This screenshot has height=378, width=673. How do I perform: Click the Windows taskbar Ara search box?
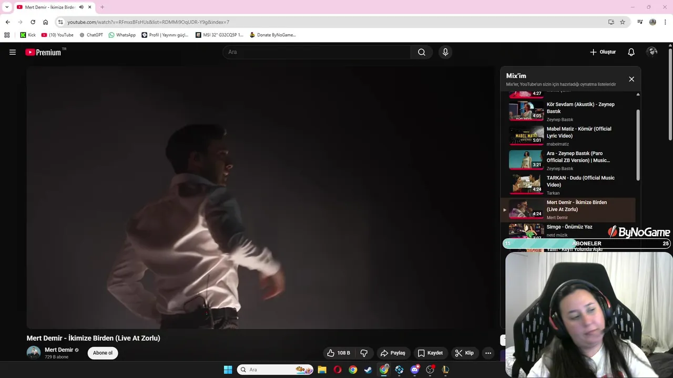pyautogui.click(x=275, y=370)
